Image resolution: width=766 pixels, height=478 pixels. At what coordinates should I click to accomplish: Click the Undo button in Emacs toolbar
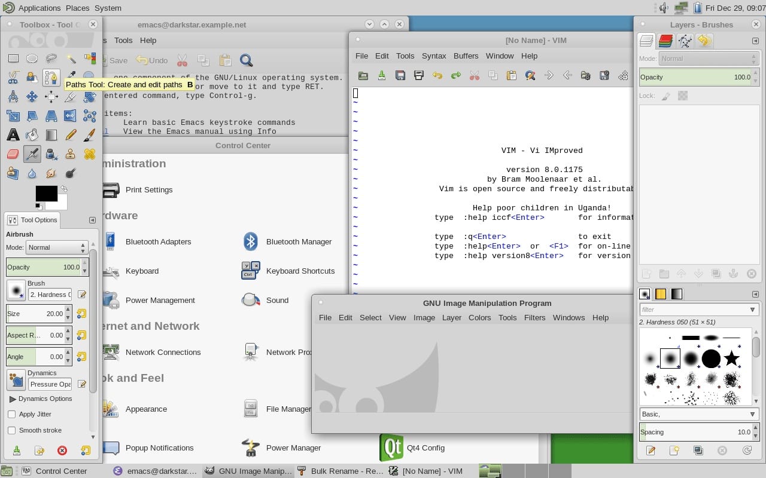pos(152,60)
